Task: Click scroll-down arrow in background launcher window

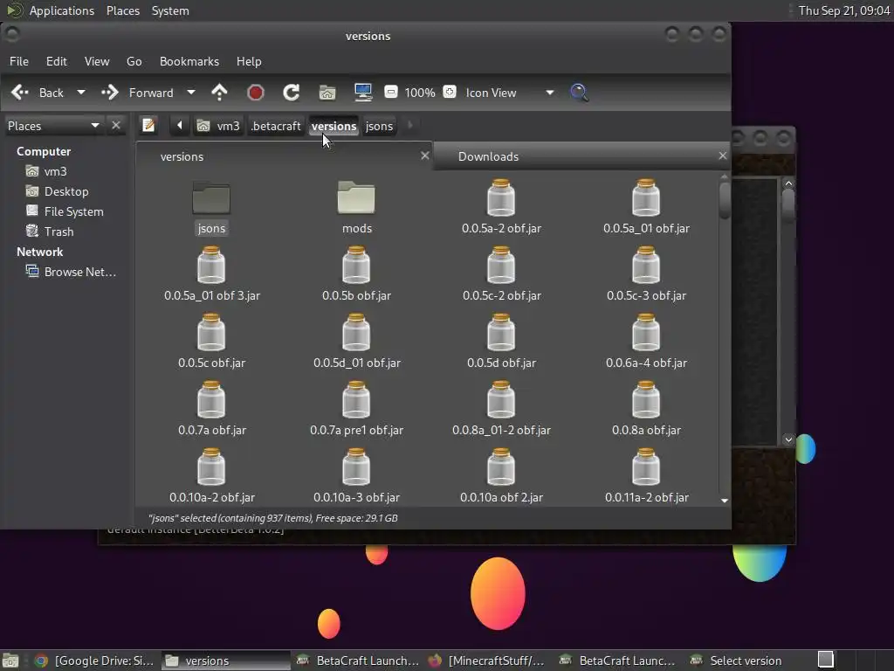Action: pos(788,439)
